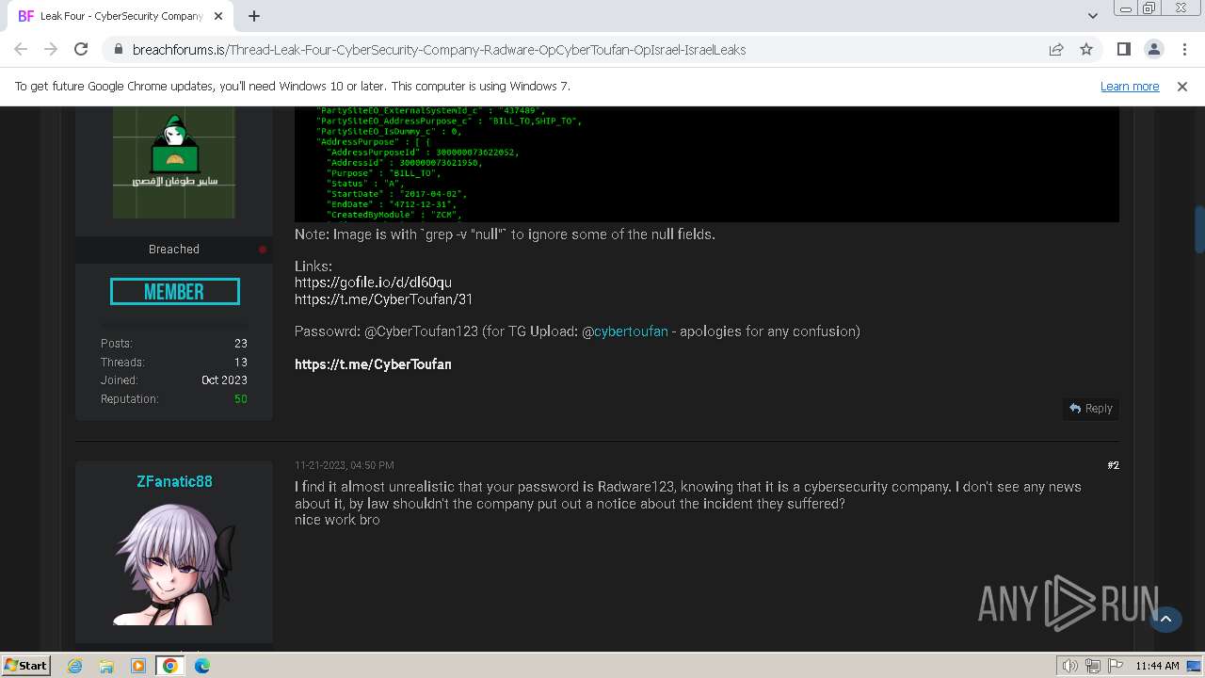Open the gofile.io/d/dl60qu link
The image size is (1205, 678).
coord(373,282)
